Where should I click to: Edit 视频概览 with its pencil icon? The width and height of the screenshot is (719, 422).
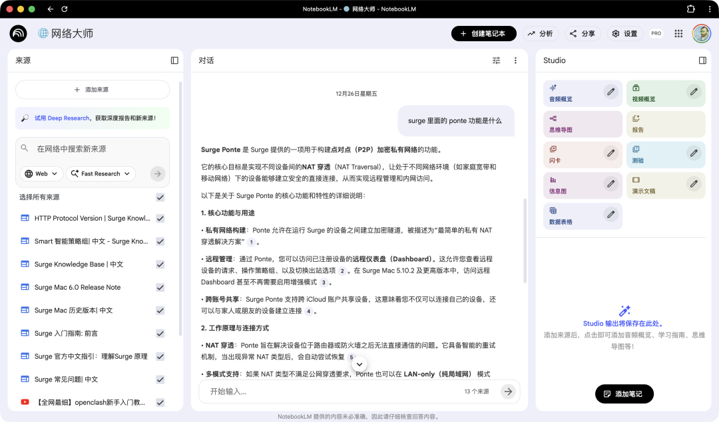point(694,92)
